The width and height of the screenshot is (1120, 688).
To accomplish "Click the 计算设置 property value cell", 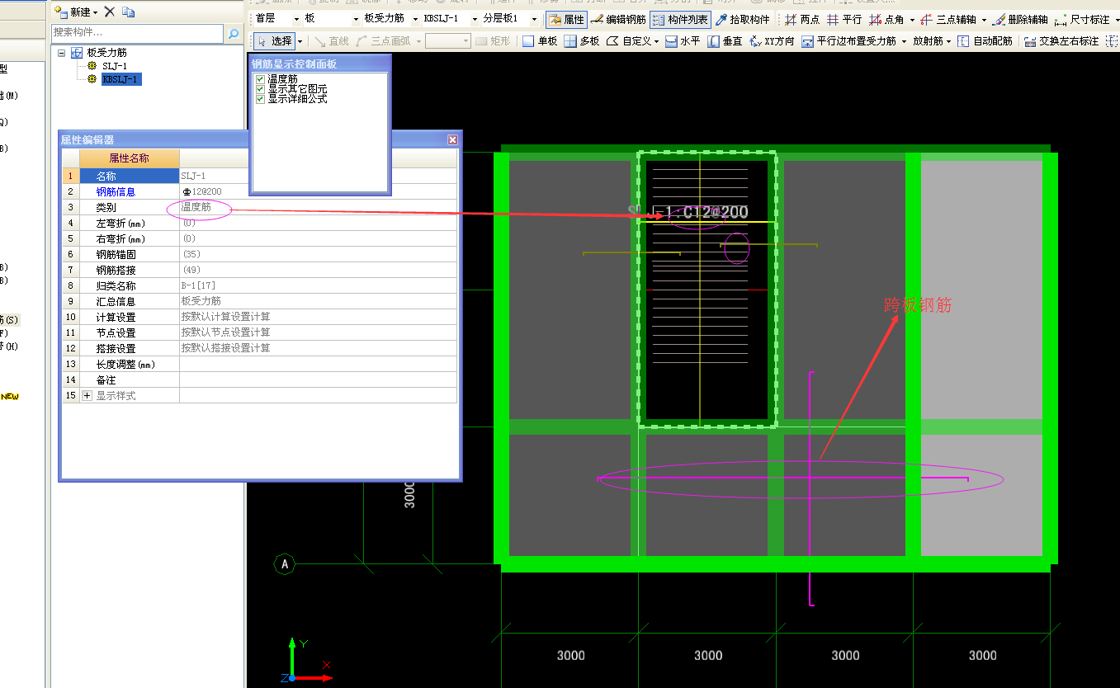I will pyautogui.click(x=318, y=317).
